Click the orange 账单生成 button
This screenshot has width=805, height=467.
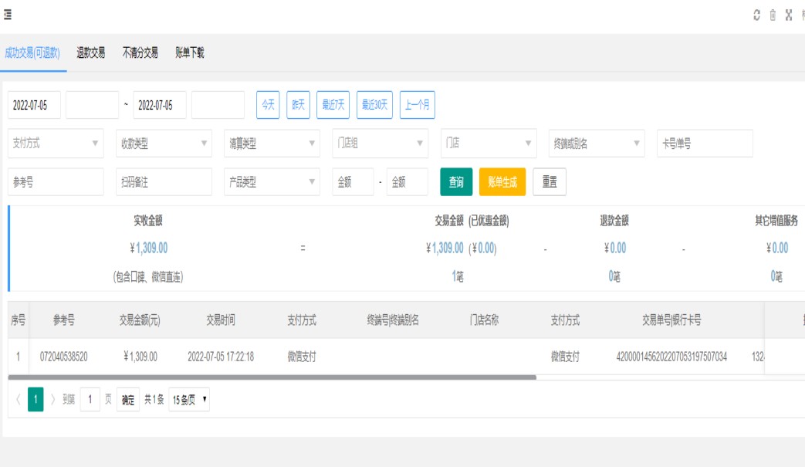502,182
